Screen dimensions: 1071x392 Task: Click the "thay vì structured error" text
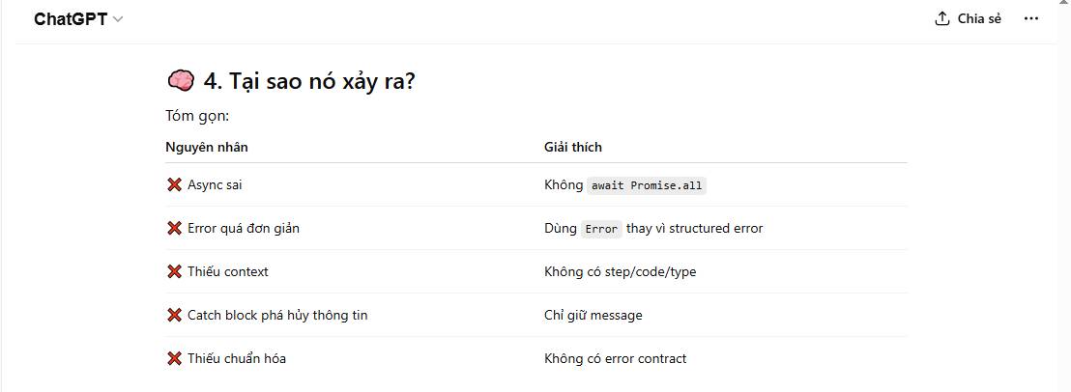pyautogui.click(x=694, y=229)
